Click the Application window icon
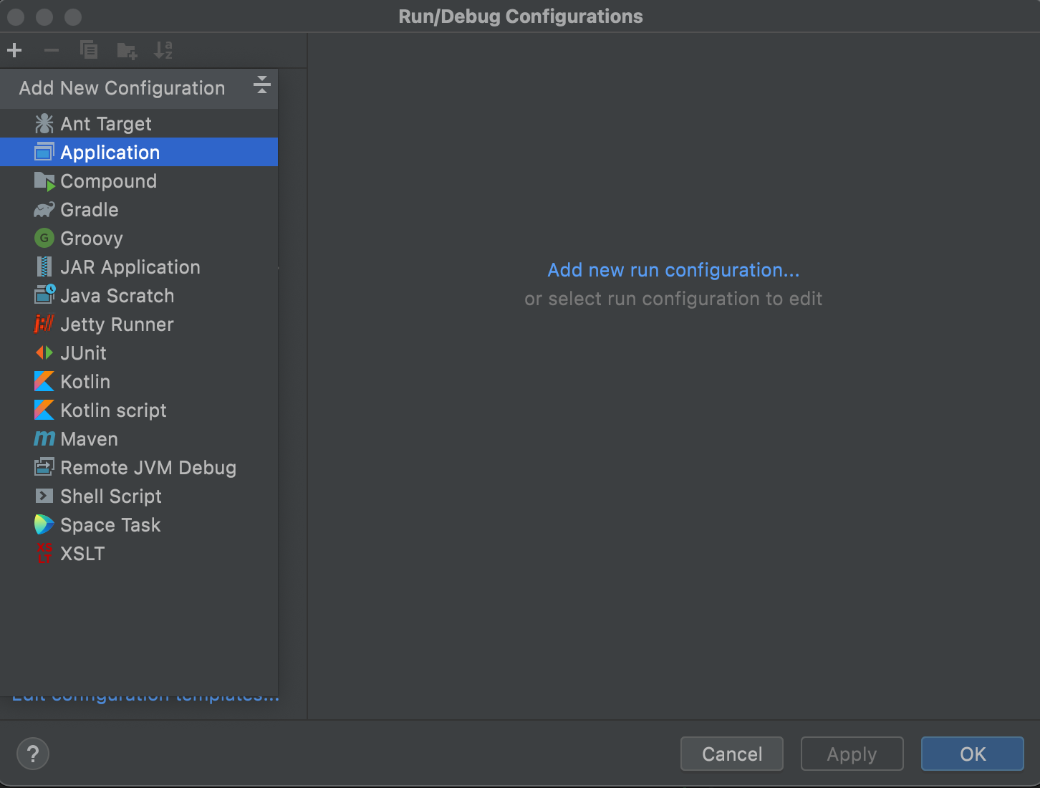The image size is (1040, 788). 44,152
